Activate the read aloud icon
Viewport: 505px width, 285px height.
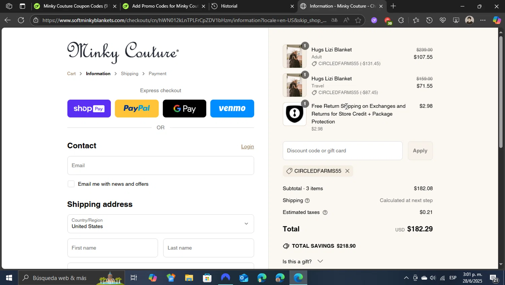click(x=346, y=20)
